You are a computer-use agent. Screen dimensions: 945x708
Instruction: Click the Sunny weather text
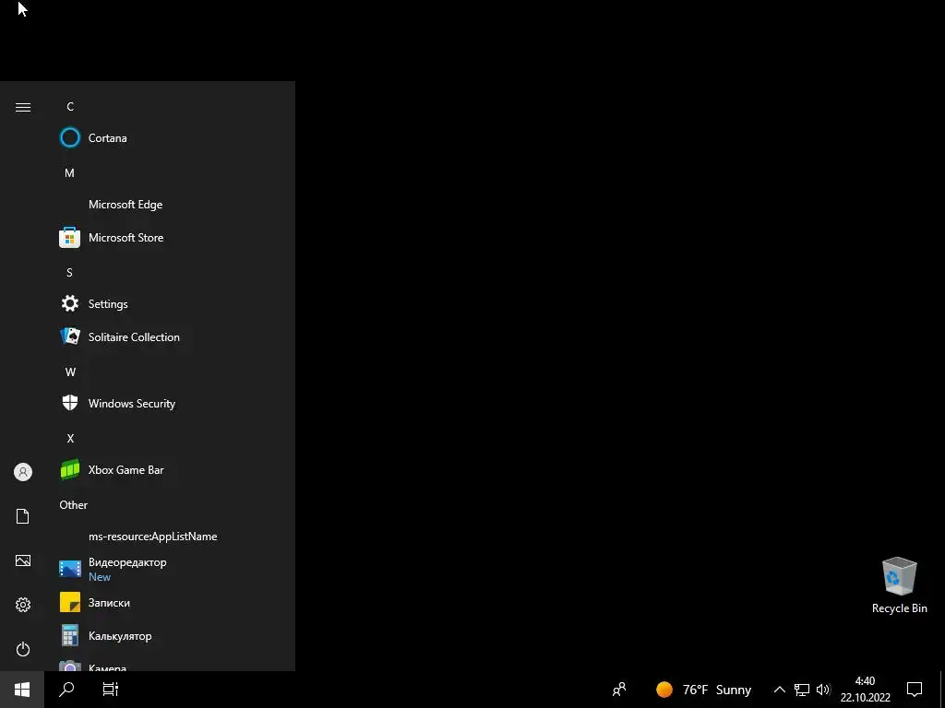(x=734, y=690)
